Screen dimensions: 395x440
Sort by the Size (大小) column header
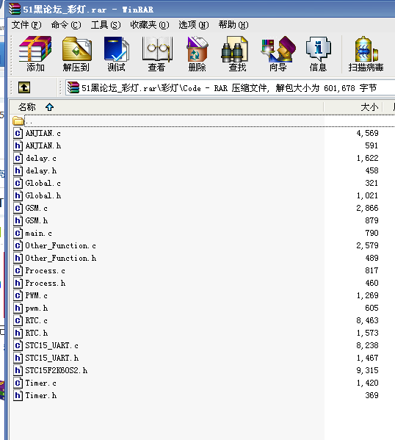tap(353, 107)
